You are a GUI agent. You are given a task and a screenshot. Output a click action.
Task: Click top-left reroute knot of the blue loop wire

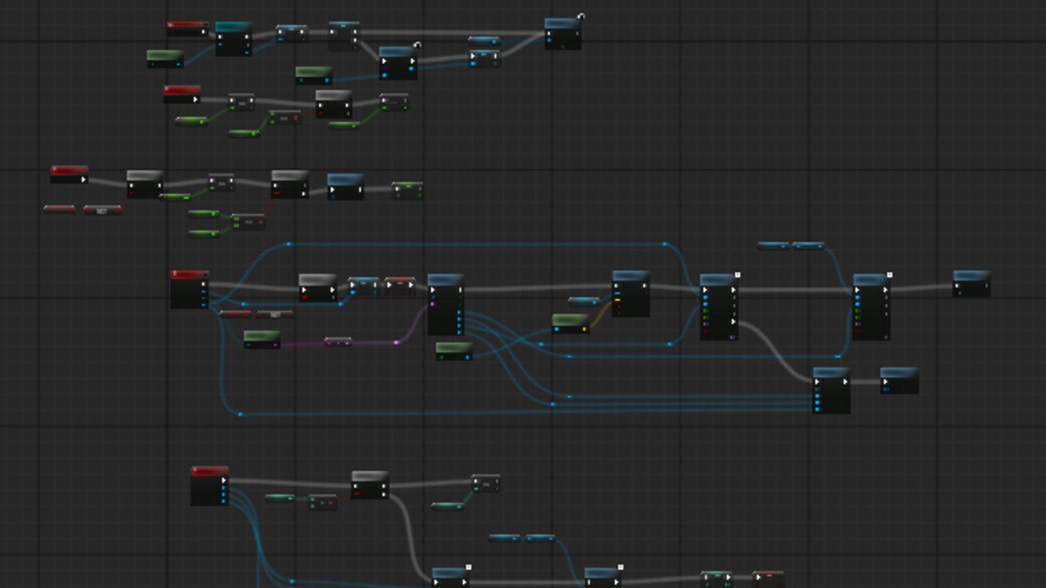point(288,244)
